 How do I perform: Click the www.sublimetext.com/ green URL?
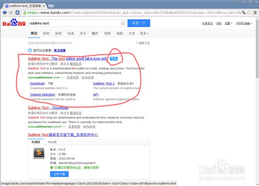[44, 78]
